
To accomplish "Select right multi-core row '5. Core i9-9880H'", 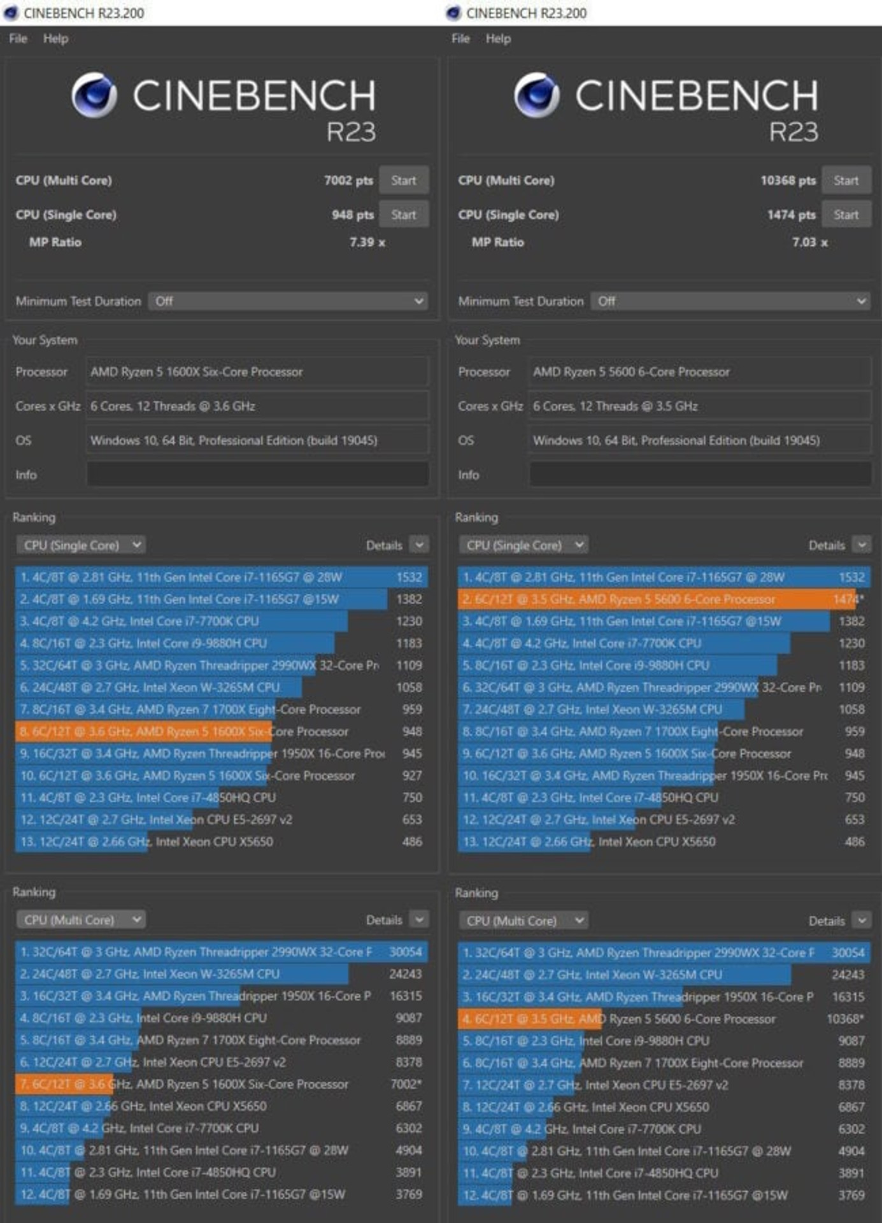I will (x=664, y=1041).
